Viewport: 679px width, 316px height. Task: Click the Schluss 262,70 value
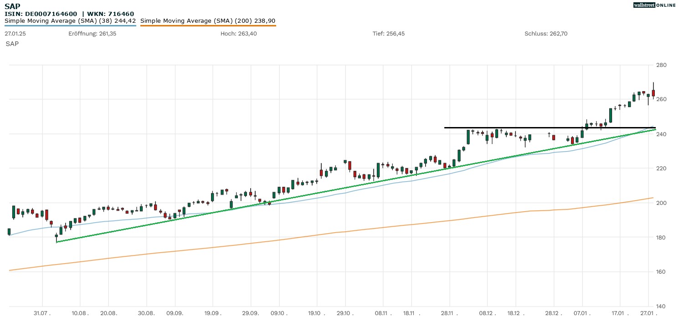click(x=546, y=34)
